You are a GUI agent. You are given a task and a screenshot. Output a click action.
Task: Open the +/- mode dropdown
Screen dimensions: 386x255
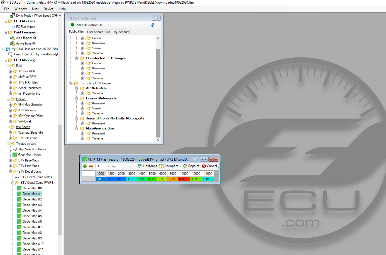click(120, 166)
